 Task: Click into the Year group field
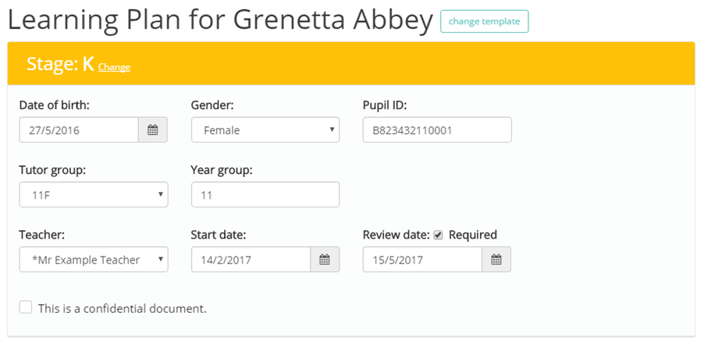[x=265, y=195]
